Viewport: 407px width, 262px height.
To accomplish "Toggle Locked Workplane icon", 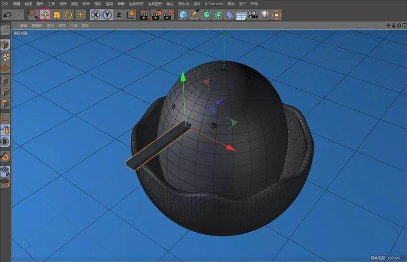I will 5,171.
